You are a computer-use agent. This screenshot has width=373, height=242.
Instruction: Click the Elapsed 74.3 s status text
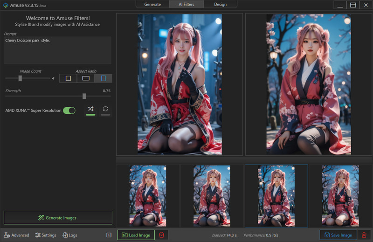pos(224,235)
